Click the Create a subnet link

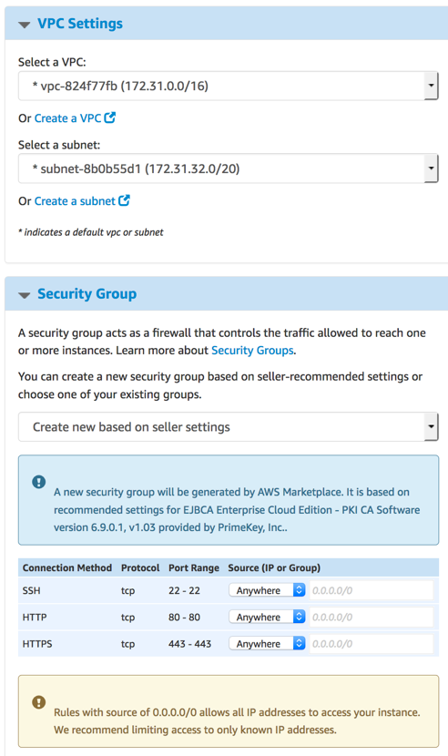pos(75,201)
